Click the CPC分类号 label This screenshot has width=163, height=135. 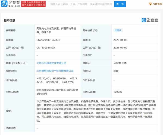[89, 80]
